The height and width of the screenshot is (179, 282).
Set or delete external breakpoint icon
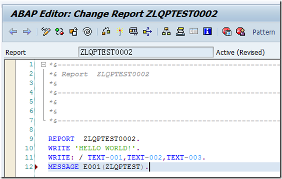(x=241, y=31)
